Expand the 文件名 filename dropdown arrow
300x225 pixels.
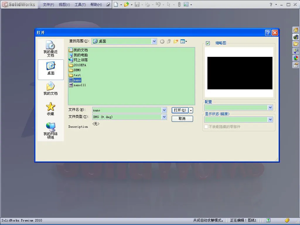(x=164, y=110)
